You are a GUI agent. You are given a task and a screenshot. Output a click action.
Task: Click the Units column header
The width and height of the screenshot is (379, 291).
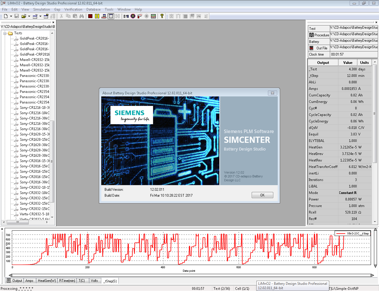click(x=364, y=63)
